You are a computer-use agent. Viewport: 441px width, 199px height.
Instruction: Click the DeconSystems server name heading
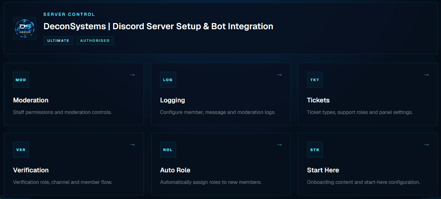158,26
